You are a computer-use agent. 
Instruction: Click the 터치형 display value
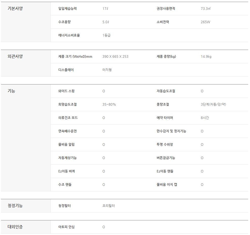point(107,70)
